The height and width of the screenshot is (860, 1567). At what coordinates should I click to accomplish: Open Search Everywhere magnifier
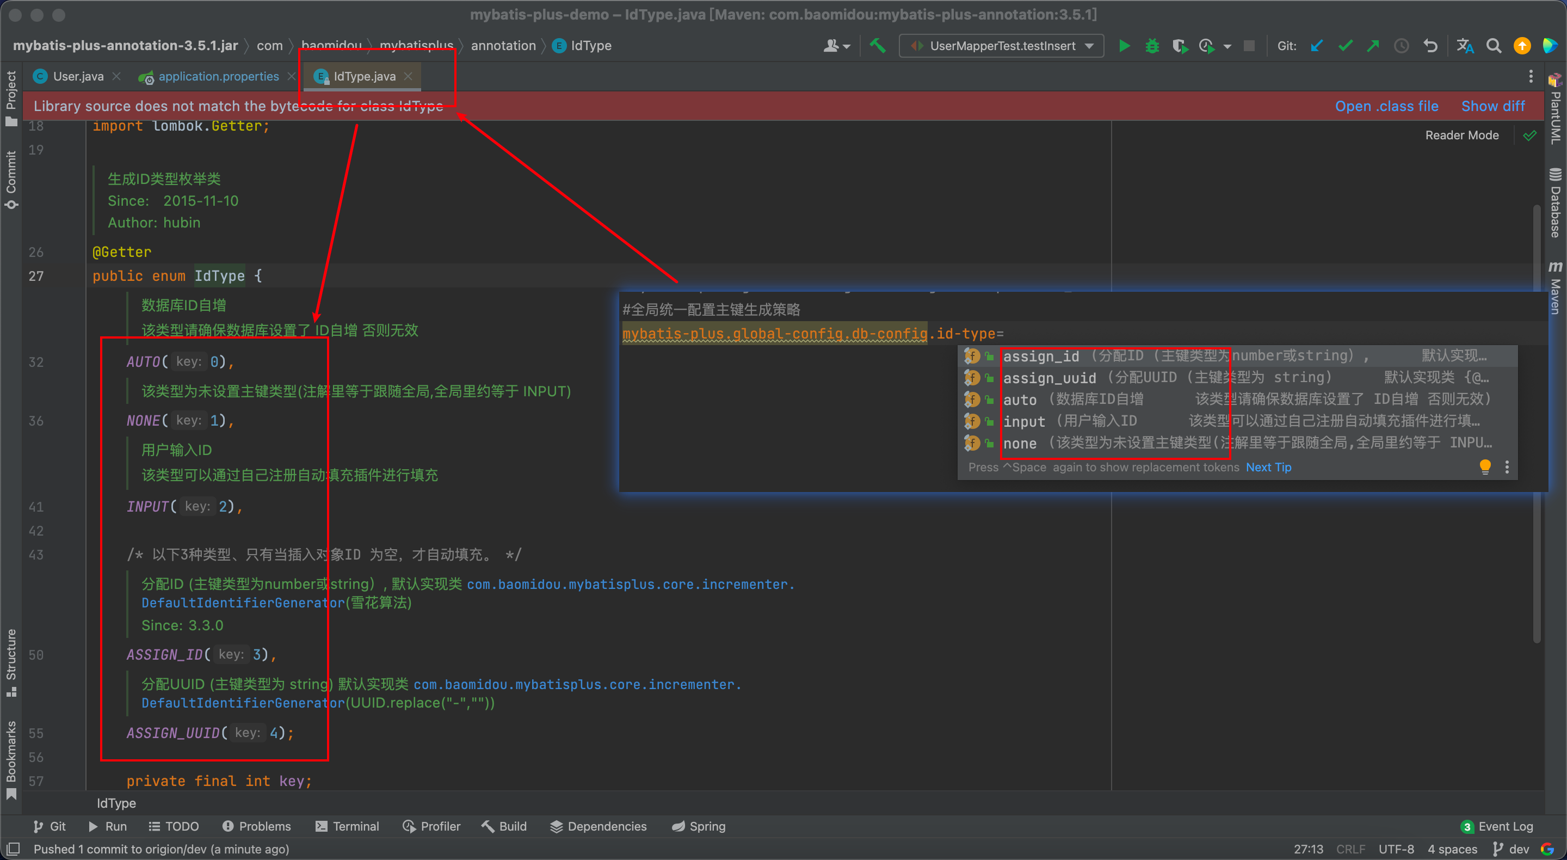click(x=1494, y=46)
